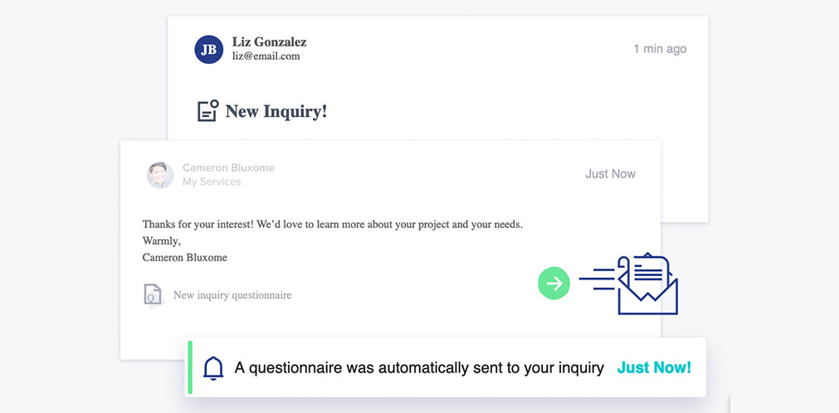839x413 pixels.
Task: Click the Cameron Bluxome message signature
Action: tap(184, 257)
